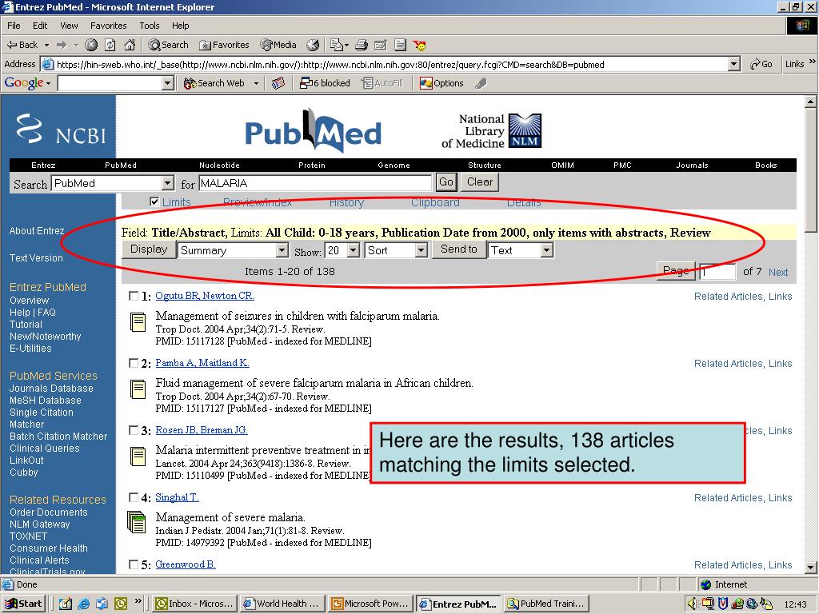Click the Send to button

(x=458, y=249)
